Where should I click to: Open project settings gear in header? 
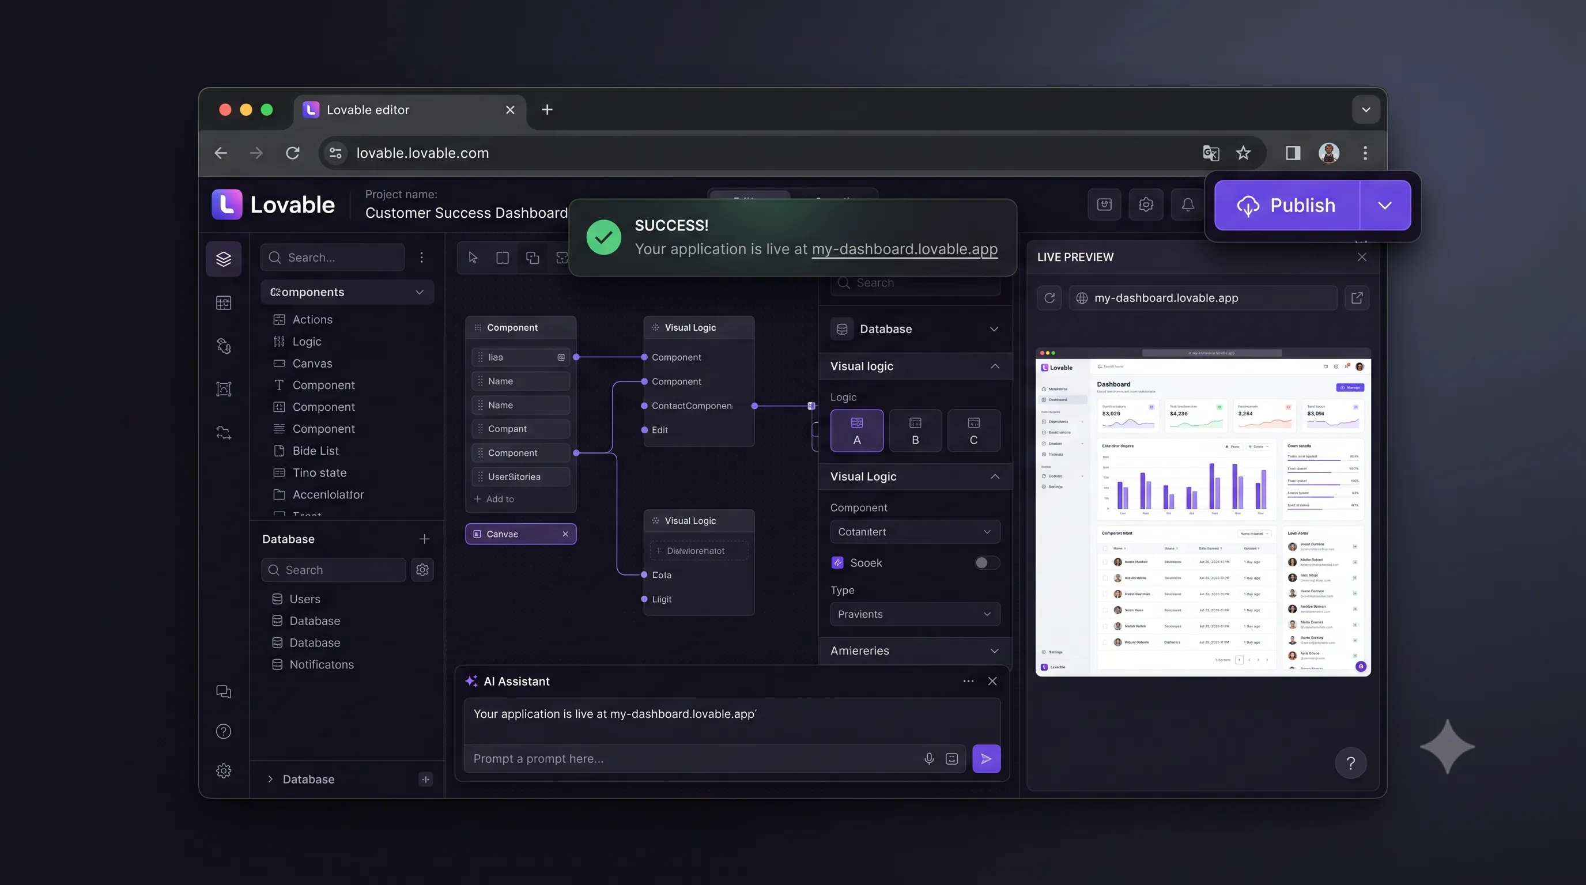click(1146, 205)
